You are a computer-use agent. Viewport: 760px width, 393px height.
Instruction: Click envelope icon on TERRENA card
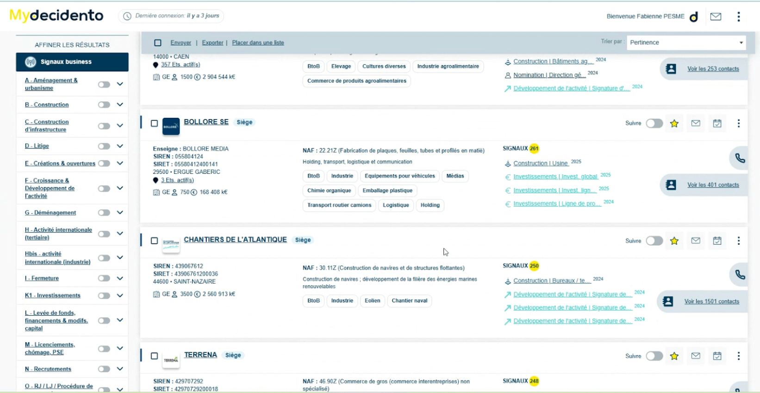[x=696, y=356]
